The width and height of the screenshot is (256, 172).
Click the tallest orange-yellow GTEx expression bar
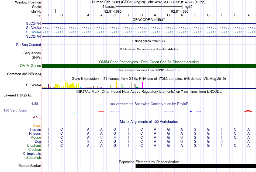[116, 84]
